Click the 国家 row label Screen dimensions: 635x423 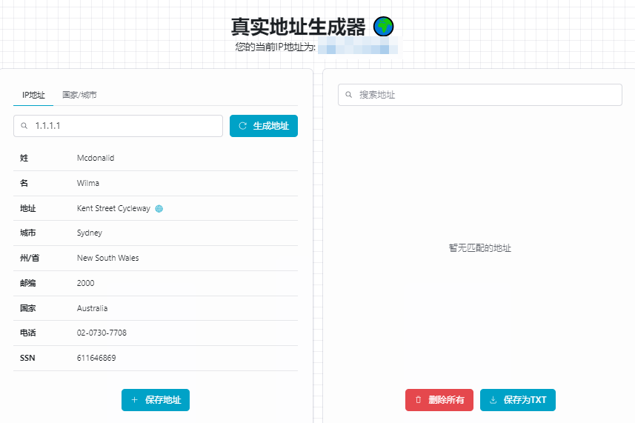(27, 308)
